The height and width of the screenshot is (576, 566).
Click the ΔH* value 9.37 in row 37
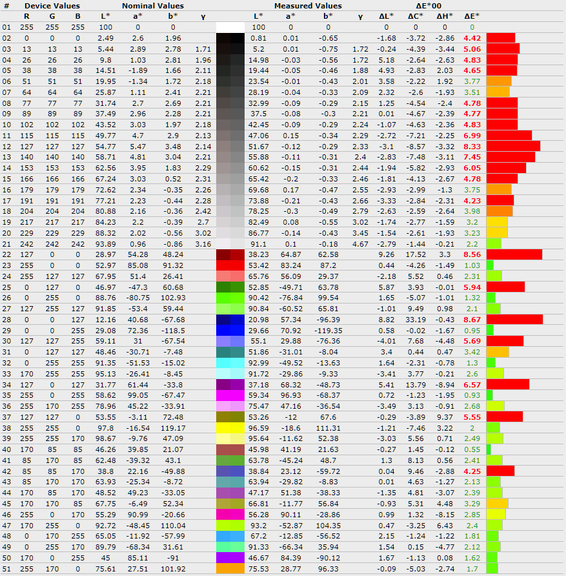click(445, 417)
